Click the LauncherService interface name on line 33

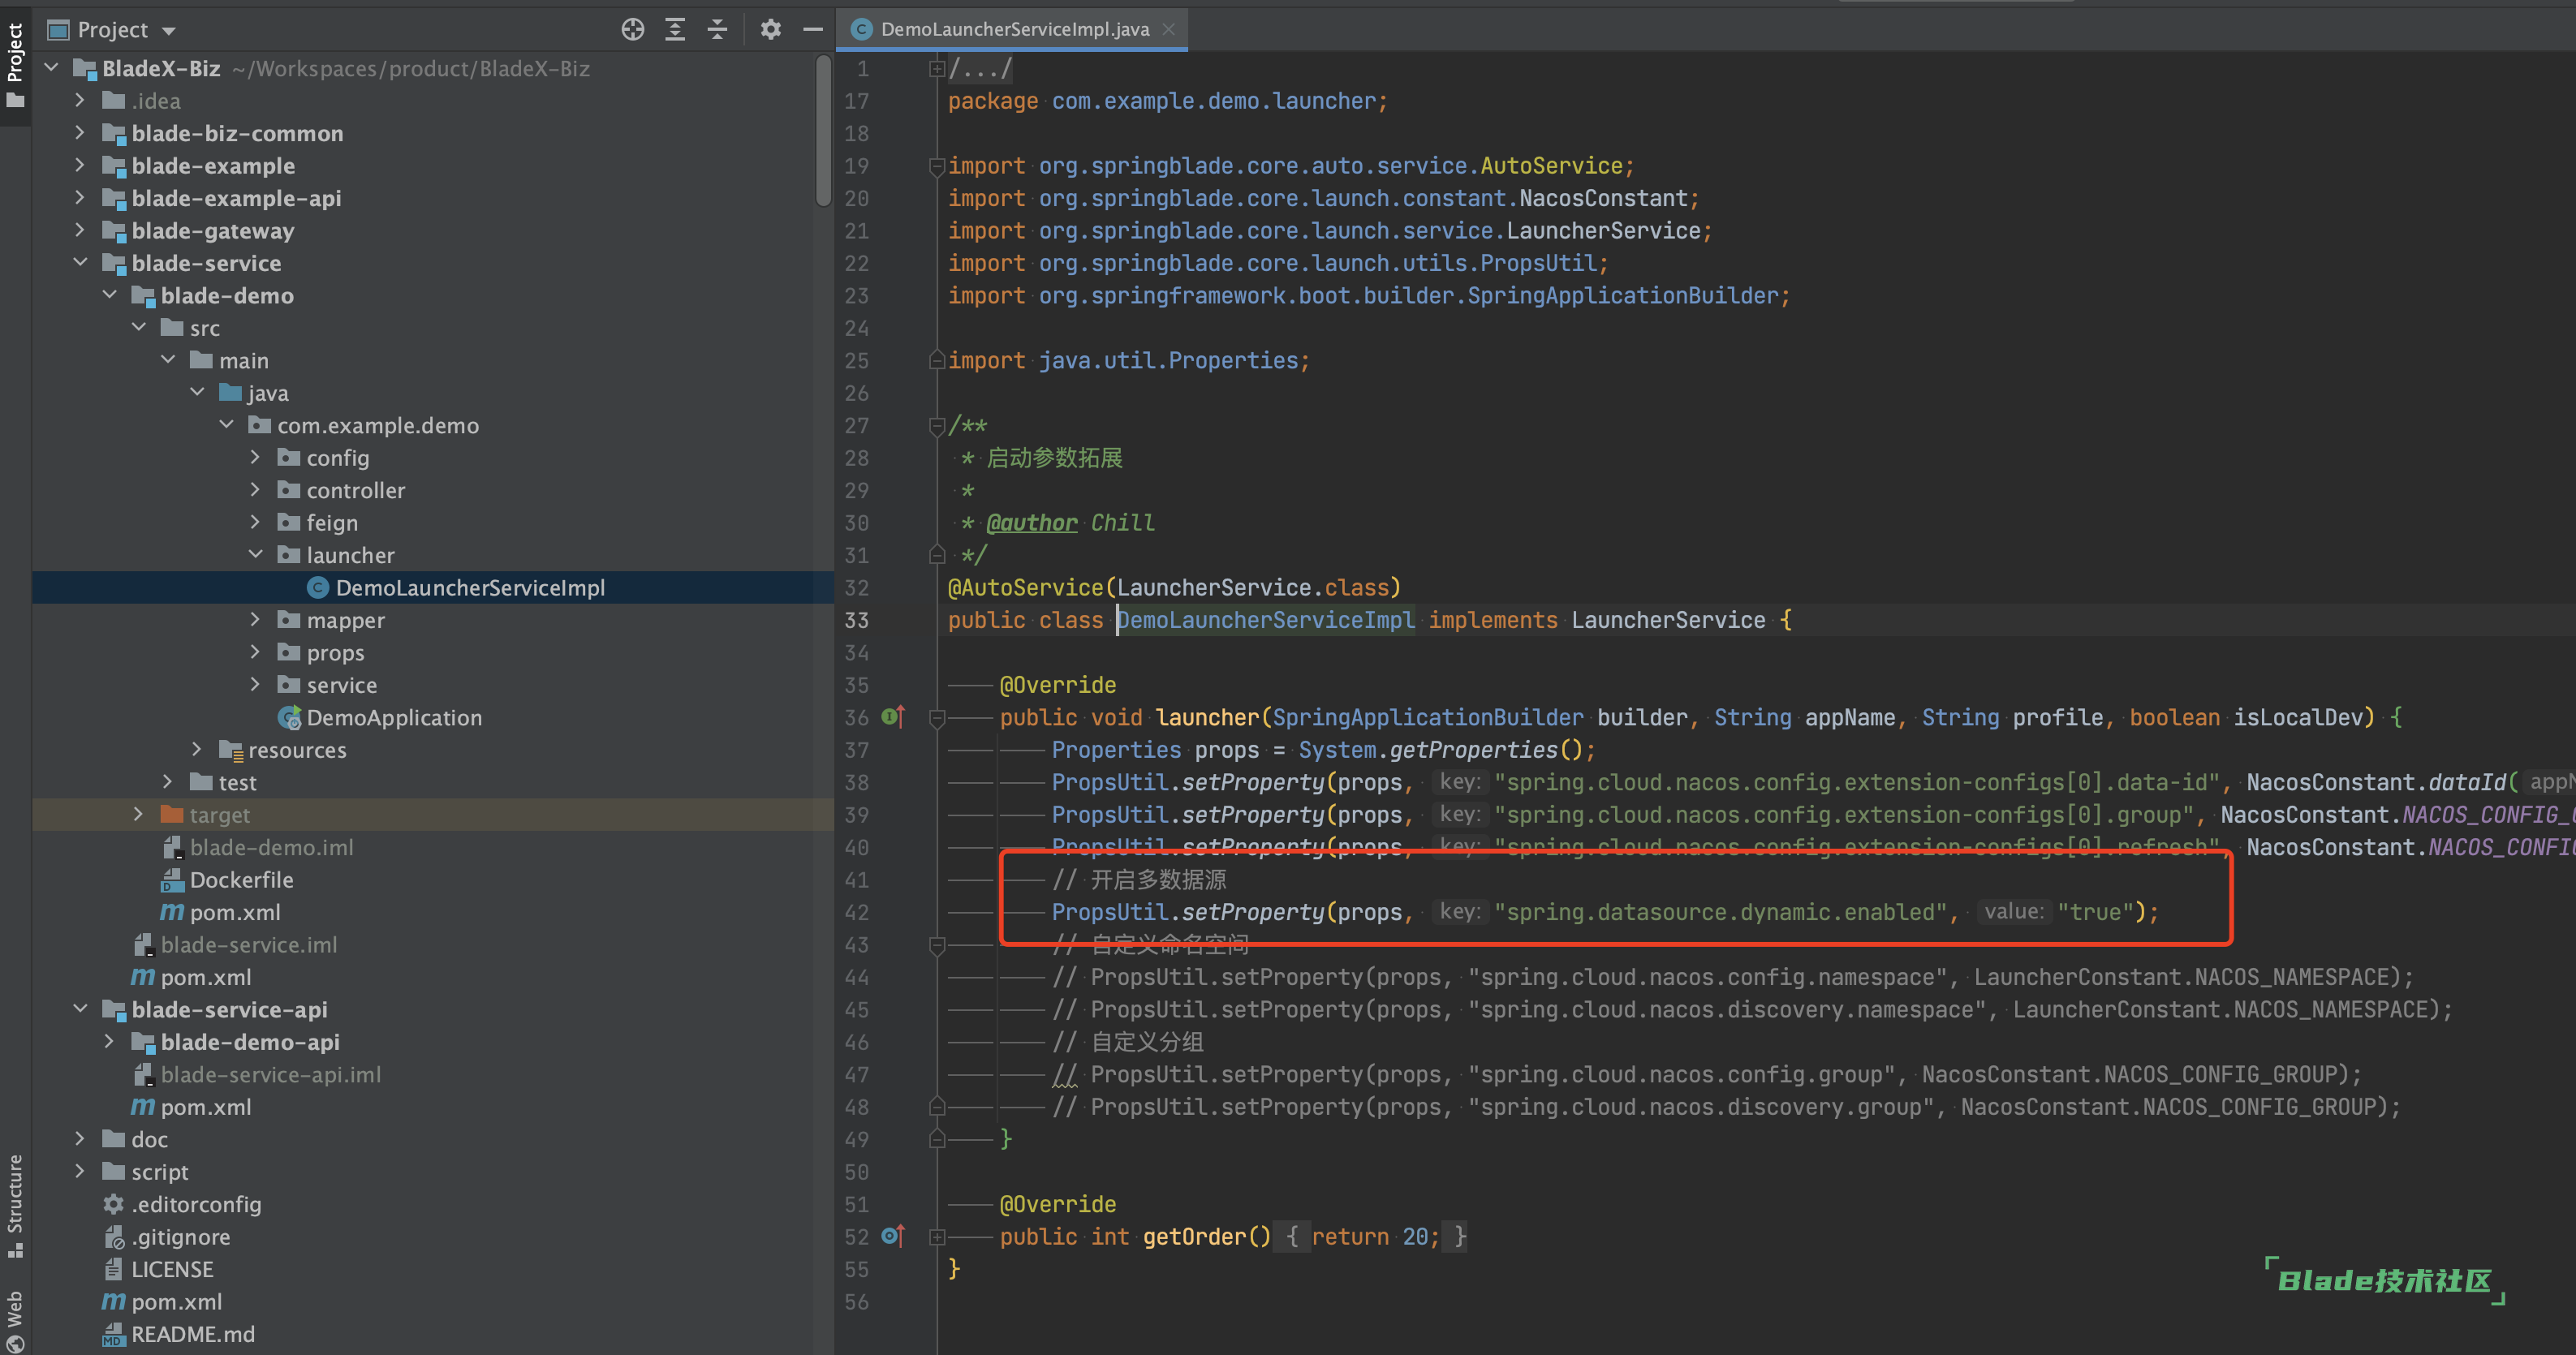[x=1667, y=620]
